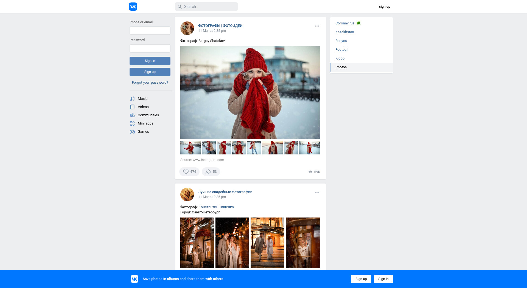Image resolution: width=527 pixels, height=288 pixels.
Task: Click the Forgot your password link
Action: point(150,83)
